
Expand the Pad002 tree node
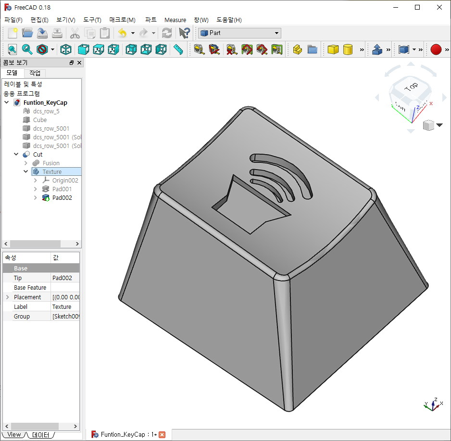coord(36,197)
